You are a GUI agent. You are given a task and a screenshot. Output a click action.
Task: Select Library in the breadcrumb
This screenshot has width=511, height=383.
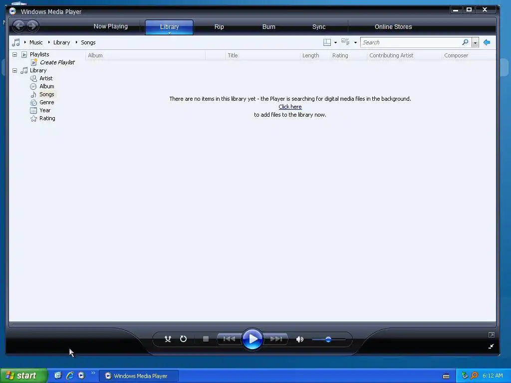pos(61,42)
